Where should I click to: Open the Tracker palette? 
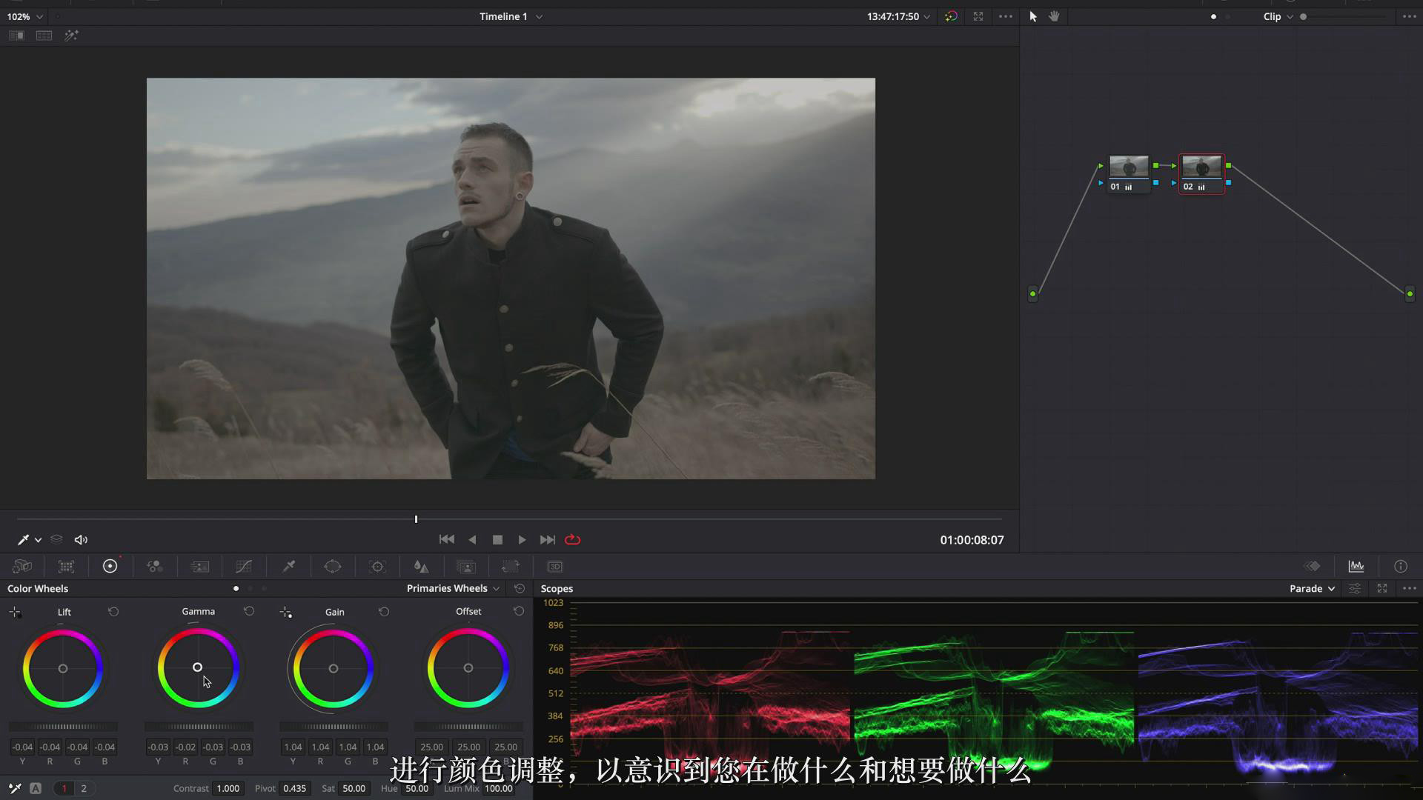click(378, 567)
